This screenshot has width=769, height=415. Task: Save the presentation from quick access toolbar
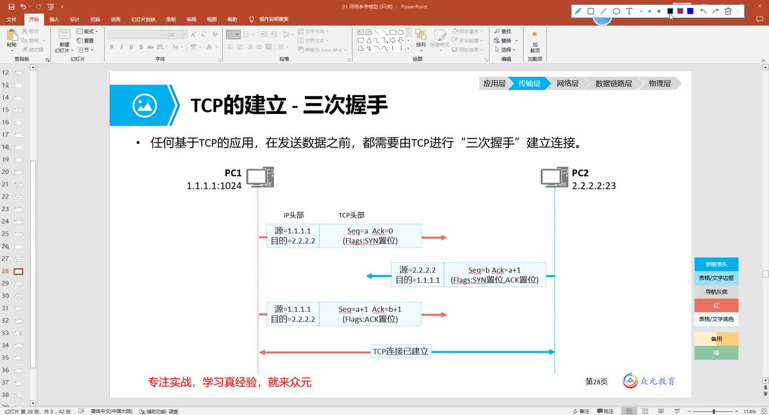tap(11, 7)
